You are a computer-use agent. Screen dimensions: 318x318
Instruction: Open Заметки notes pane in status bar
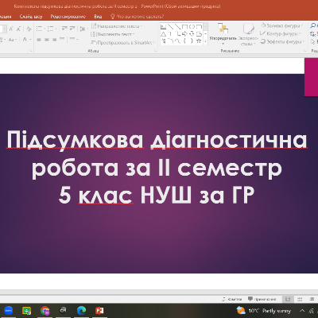pyautogui.click(x=232, y=299)
